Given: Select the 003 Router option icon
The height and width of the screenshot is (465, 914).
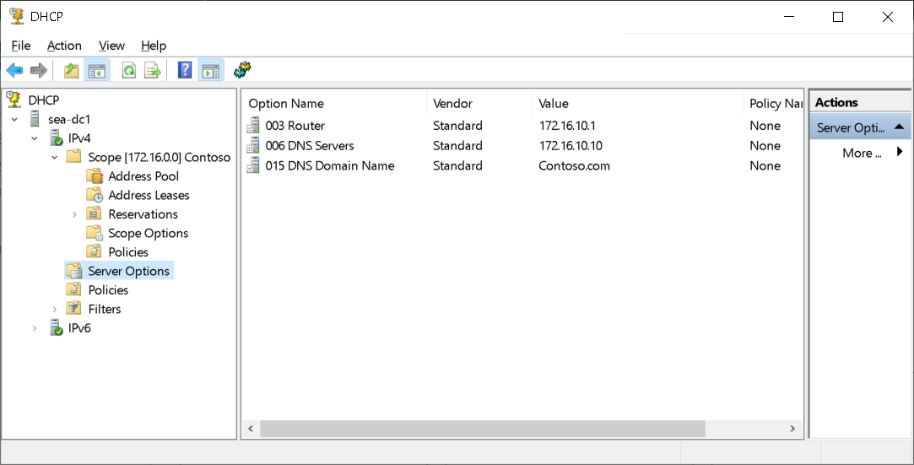Looking at the screenshot, I should click(253, 126).
